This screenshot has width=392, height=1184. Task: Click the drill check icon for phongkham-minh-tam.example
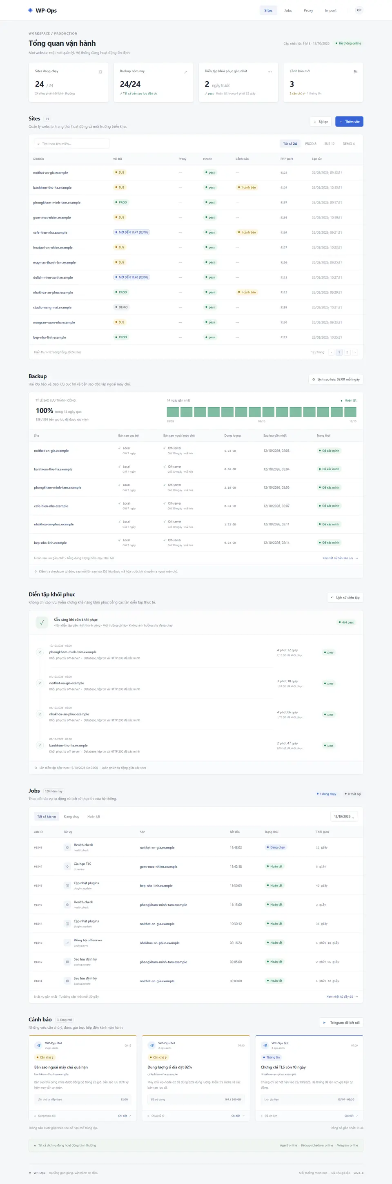tap(40, 652)
